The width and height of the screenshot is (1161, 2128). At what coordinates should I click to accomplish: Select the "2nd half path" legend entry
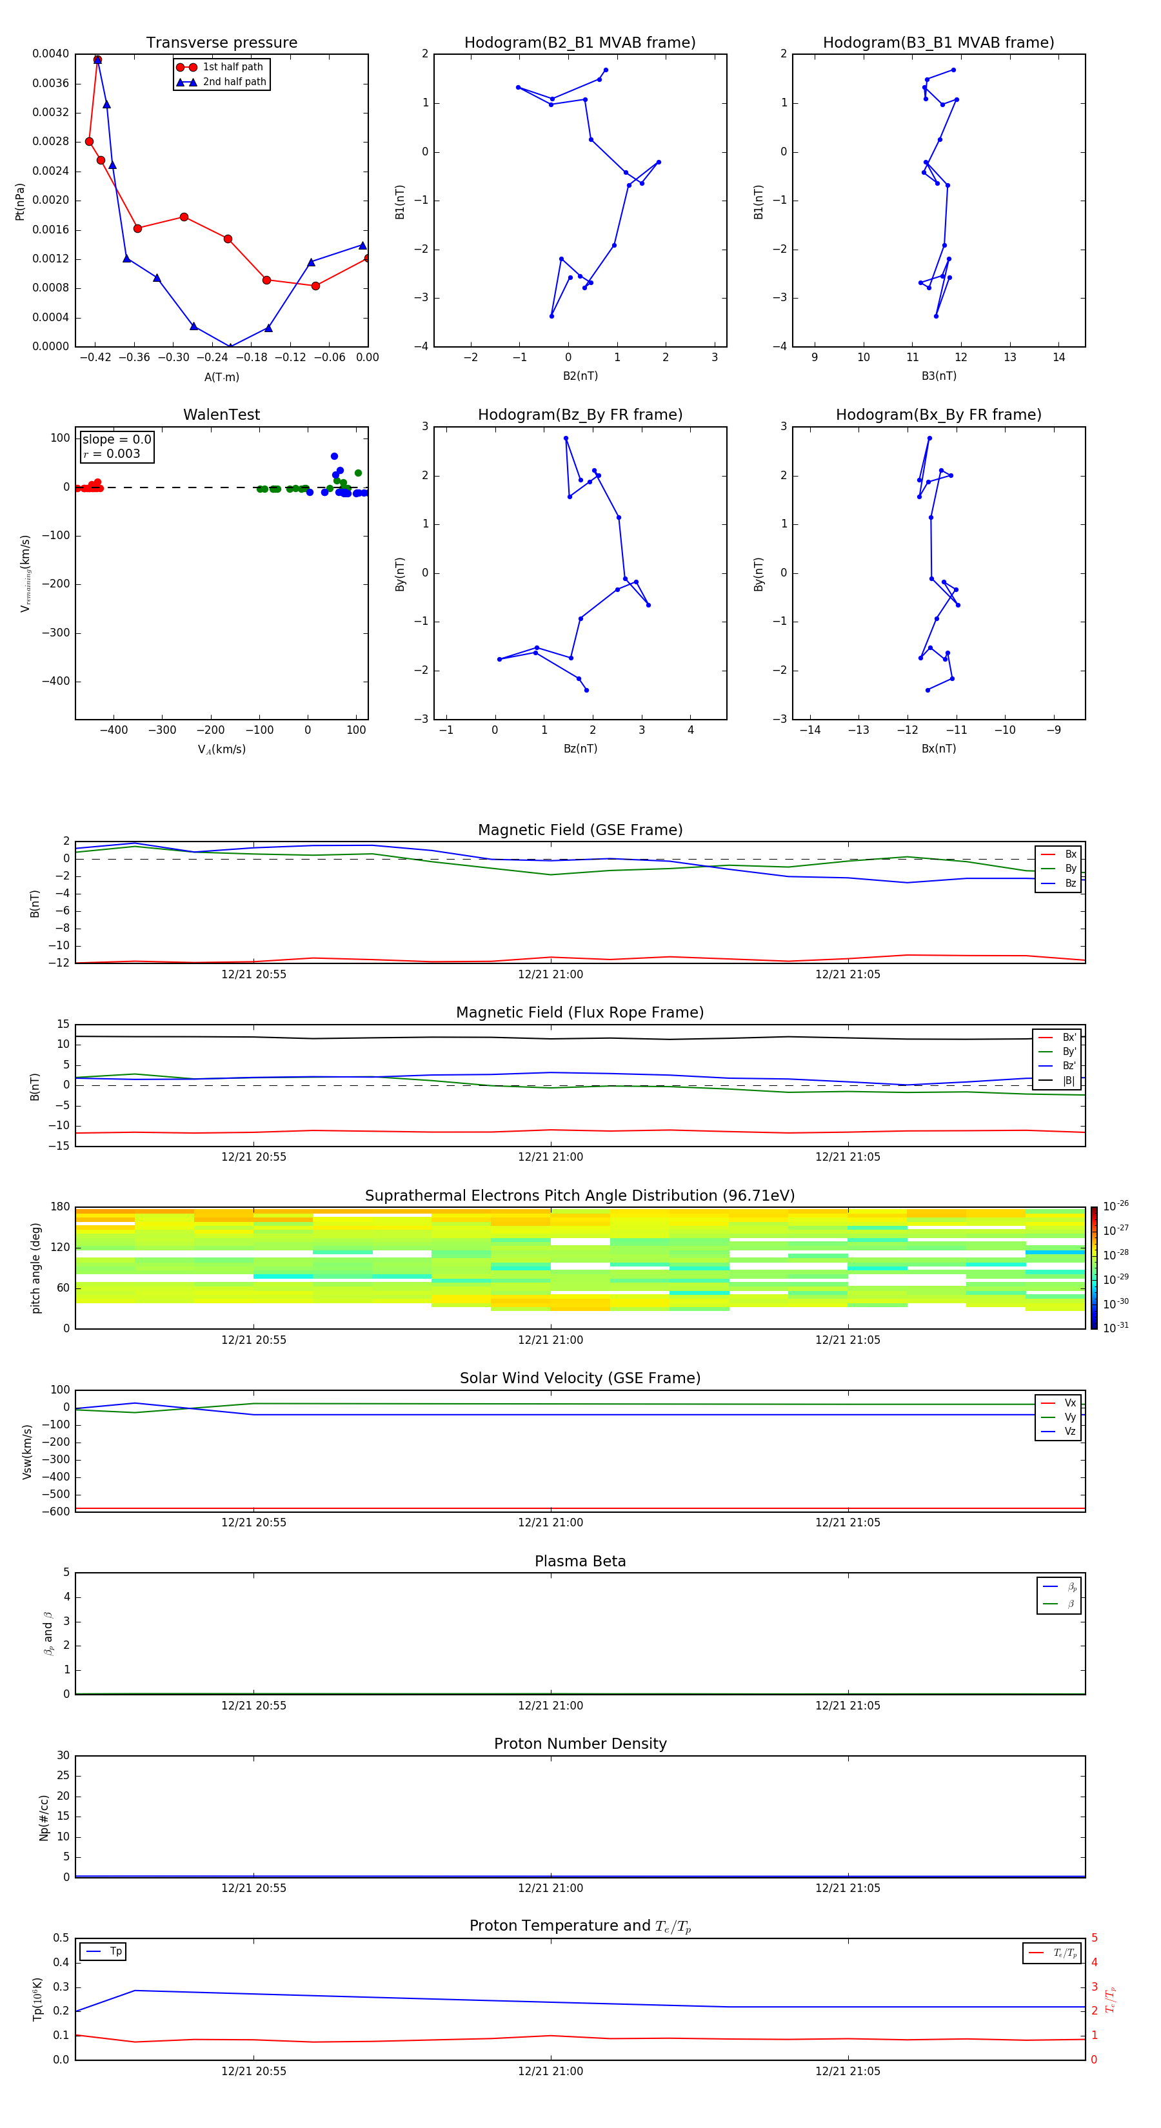click(x=221, y=82)
